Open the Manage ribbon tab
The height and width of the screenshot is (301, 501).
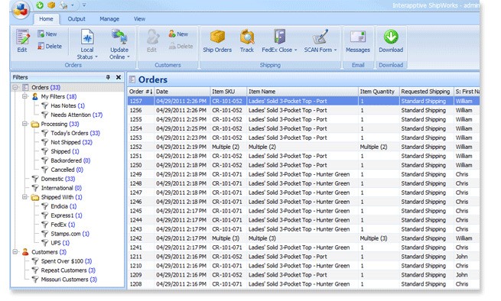109,19
